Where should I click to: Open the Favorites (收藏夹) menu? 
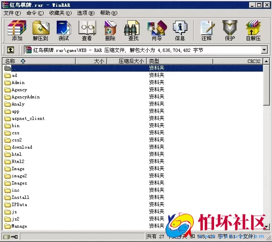point(60,13)
